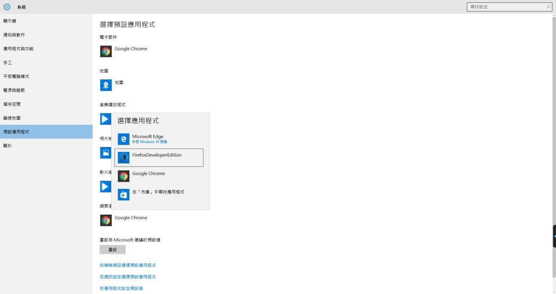Select 多工 in the sidebar
Viewport: 556px width, 294px height.
pos(46,62)
